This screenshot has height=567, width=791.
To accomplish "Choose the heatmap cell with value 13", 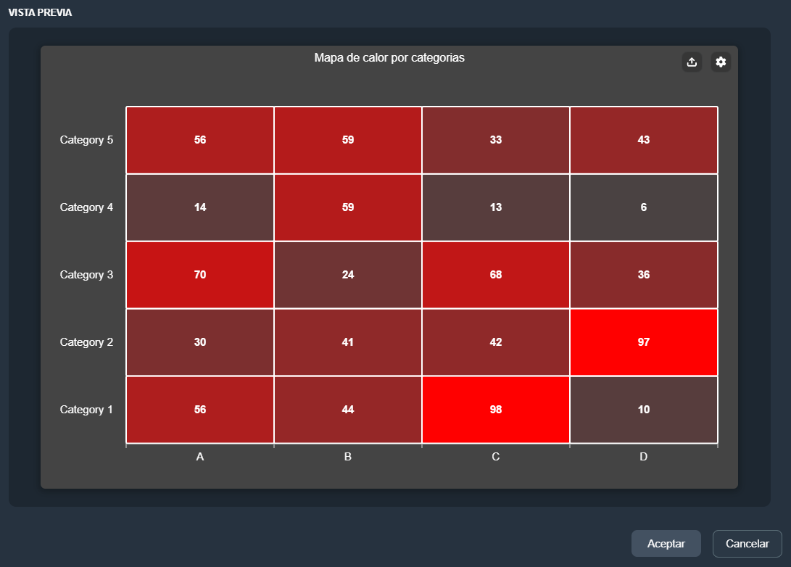I will click(x=495, y=207).
